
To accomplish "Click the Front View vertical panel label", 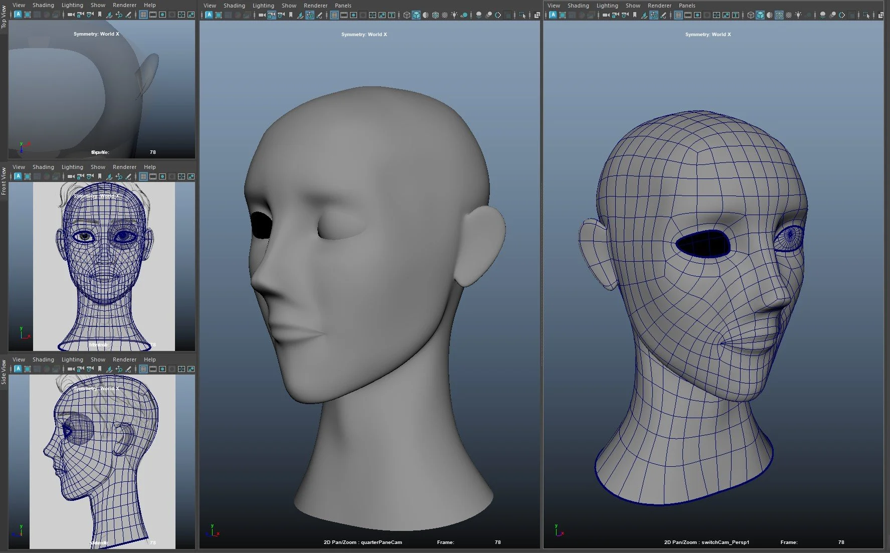I will pyautogui.click(x=4, y=181).
